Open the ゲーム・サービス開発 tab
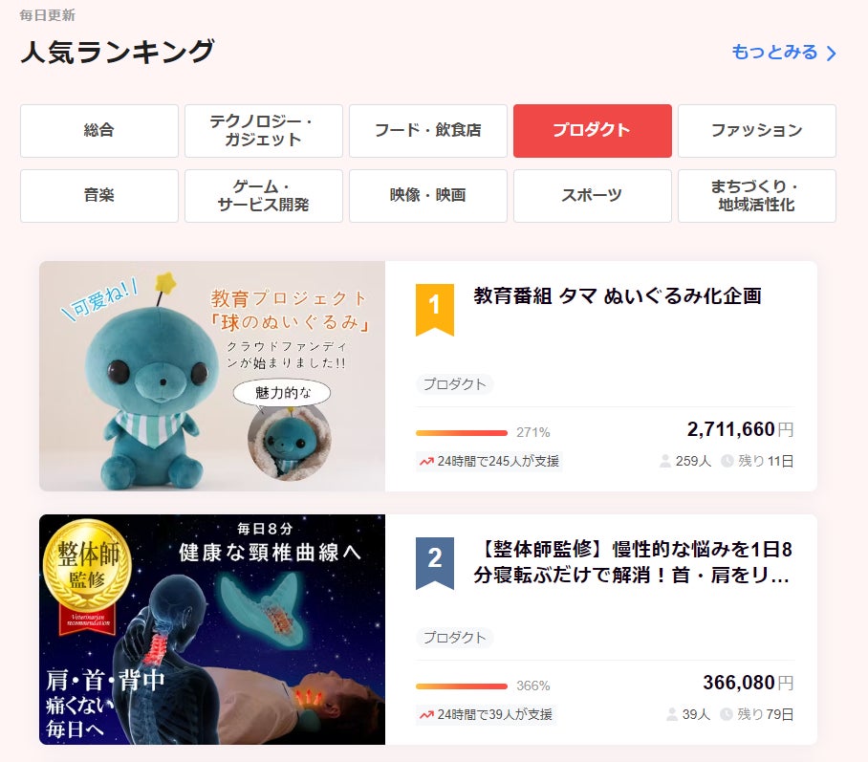Viewport: 868px width, 762px height. tap(264, 196)
